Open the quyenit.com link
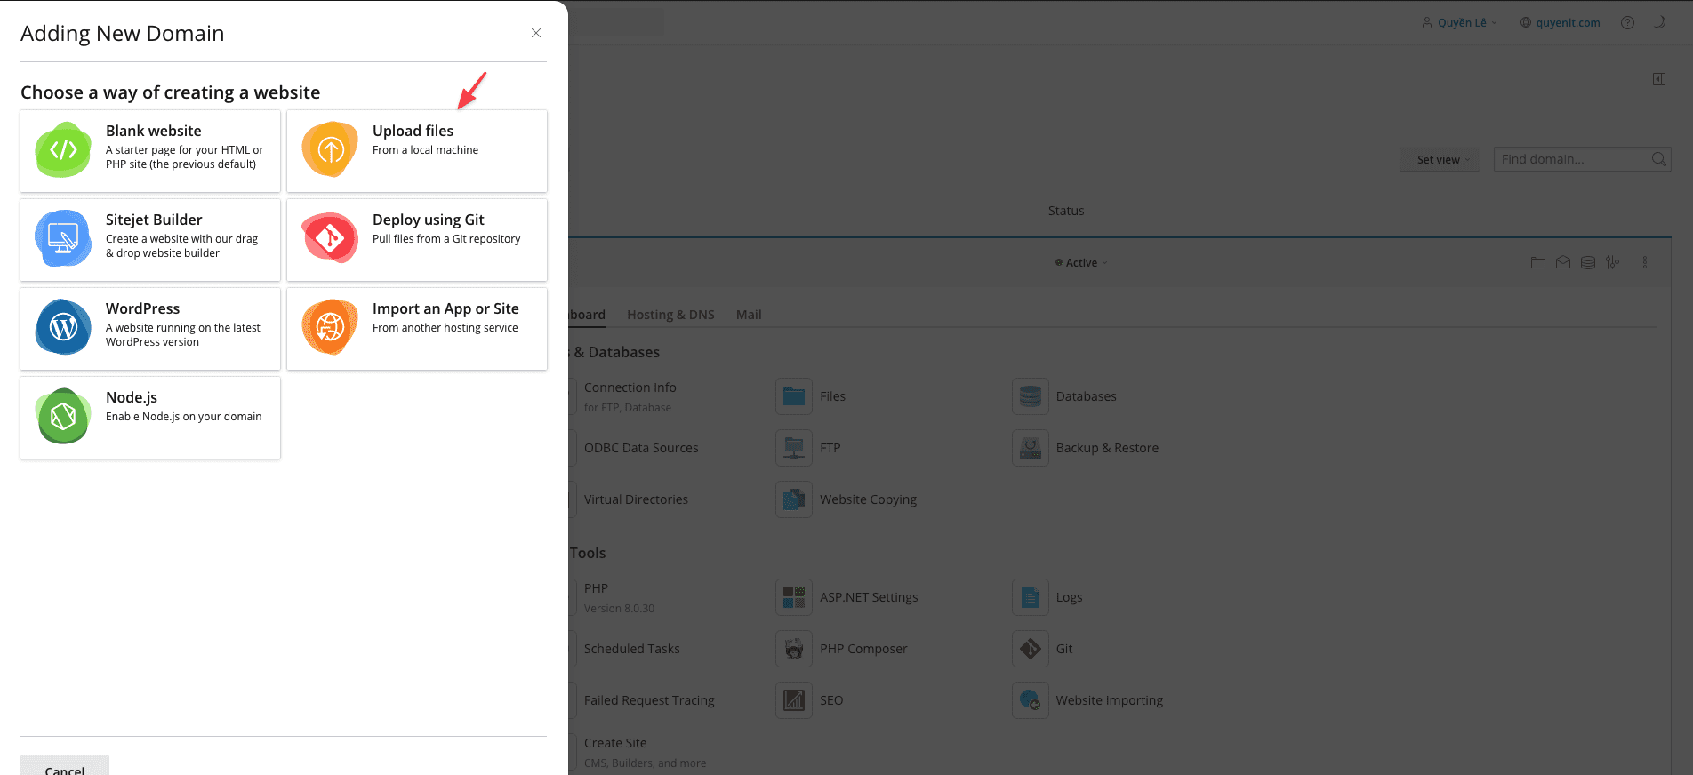1693x775 pixels. (1567, 23)
